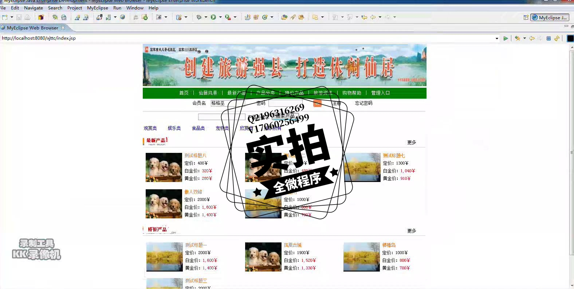Screen dimensions: 574x289
Task: Open the Run menu
Action: pos(117,8)
